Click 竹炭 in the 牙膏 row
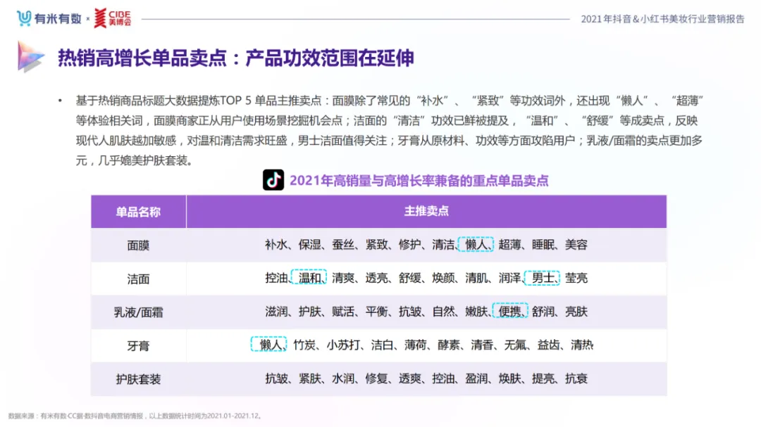Screen dimensions: 761x427 [304, 345]
